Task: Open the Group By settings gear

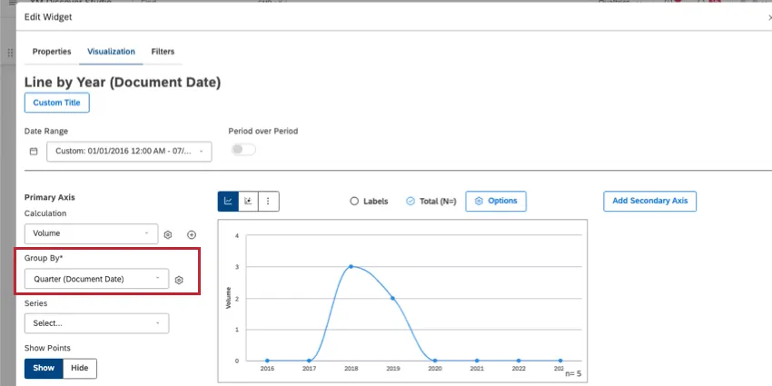Action: pyautogui.click(x=179, y=280)
